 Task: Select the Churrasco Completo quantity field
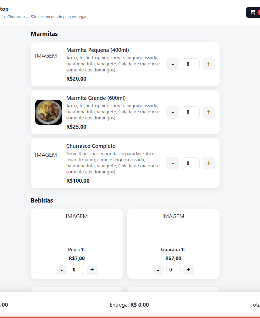[190, 163]
